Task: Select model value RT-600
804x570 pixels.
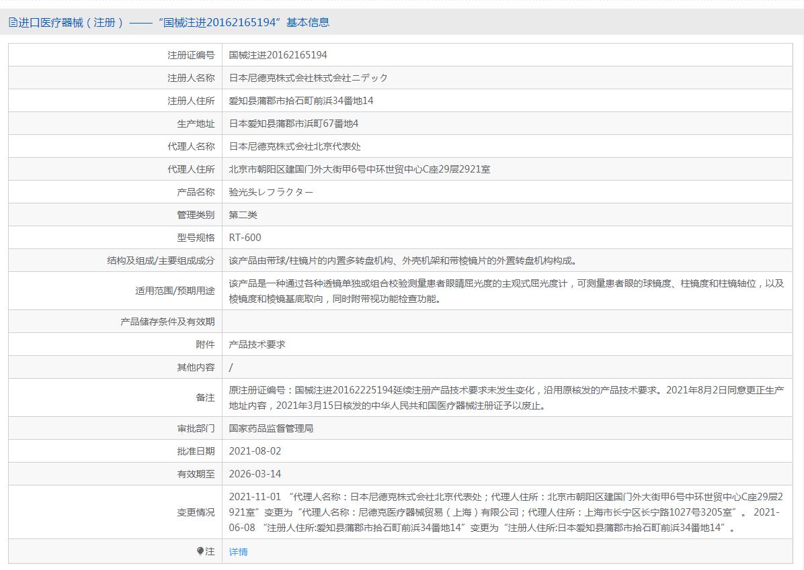Action: click(245, 238)
